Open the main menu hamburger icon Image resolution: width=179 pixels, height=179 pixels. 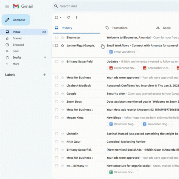[7, 6]
